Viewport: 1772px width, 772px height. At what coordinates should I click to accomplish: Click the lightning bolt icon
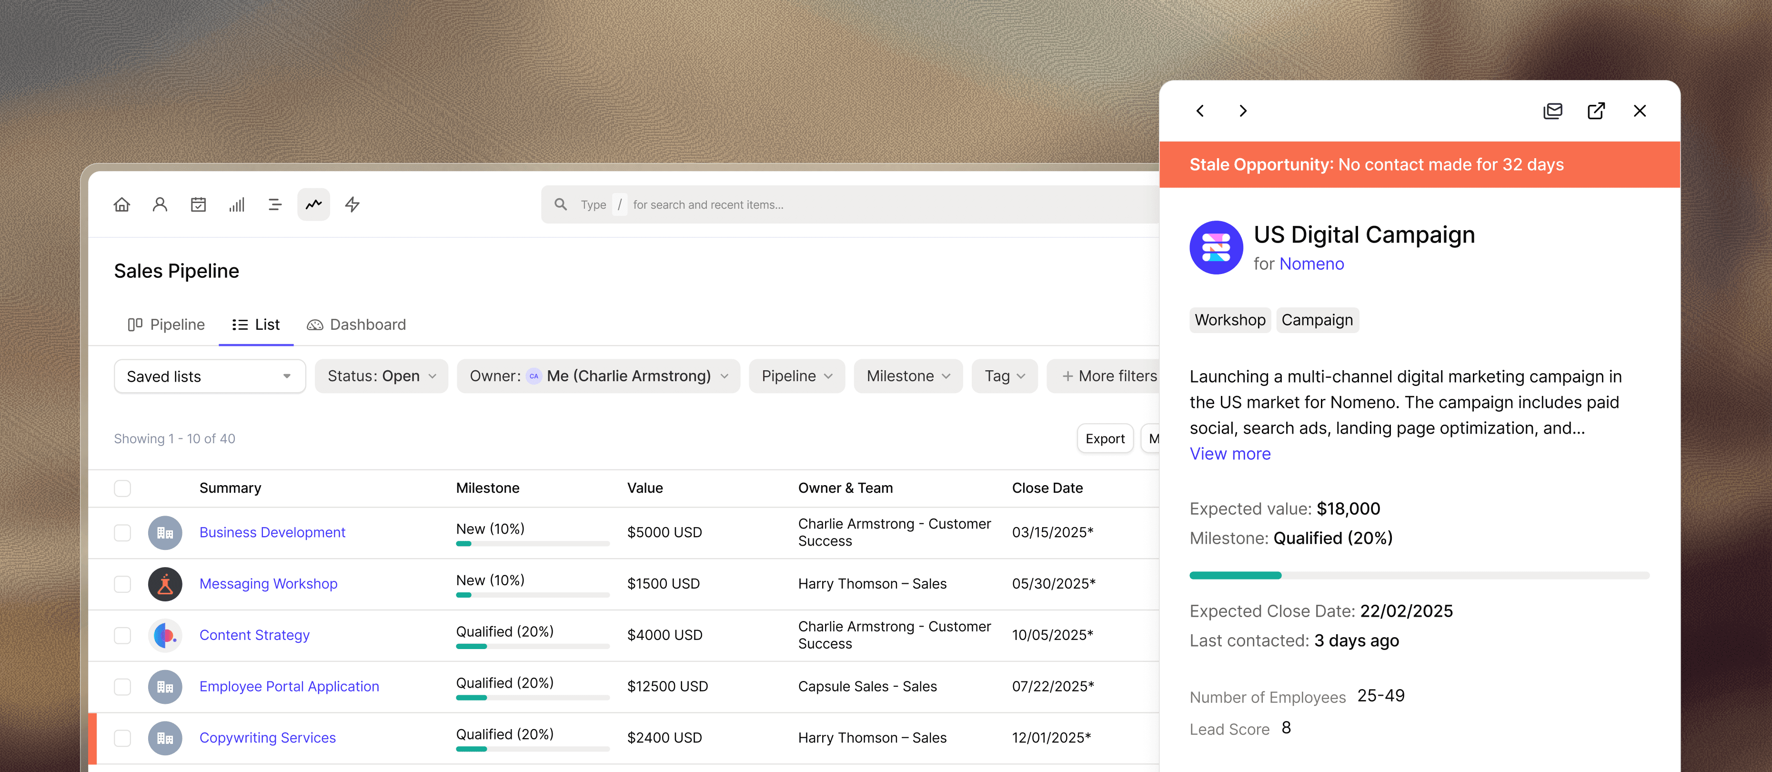[352, 204]
